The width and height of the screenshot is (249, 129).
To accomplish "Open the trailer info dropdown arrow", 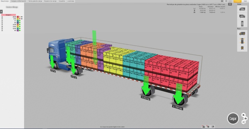I will [x=230, y=4].
